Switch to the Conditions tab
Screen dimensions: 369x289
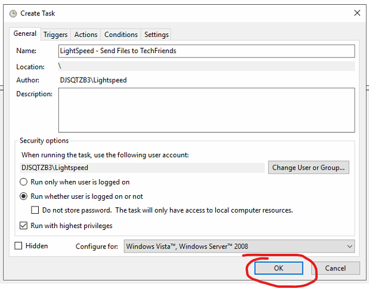pos(121,35)
